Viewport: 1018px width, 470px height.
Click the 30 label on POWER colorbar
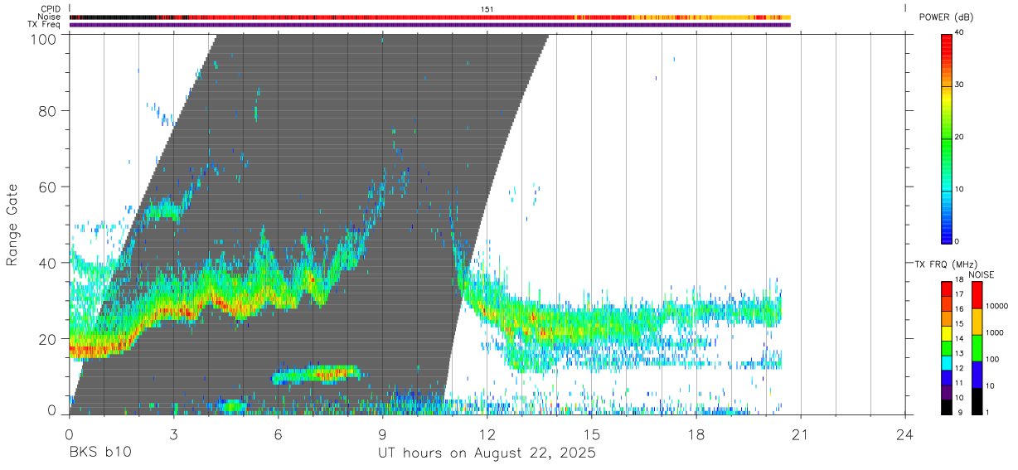(x=961, y=85)
